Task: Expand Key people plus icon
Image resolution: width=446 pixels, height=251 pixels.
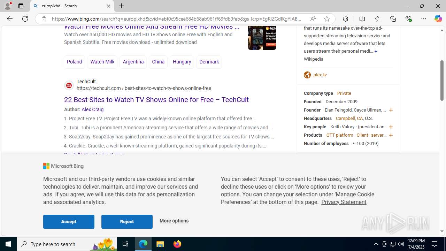Action: click(391, 127)
